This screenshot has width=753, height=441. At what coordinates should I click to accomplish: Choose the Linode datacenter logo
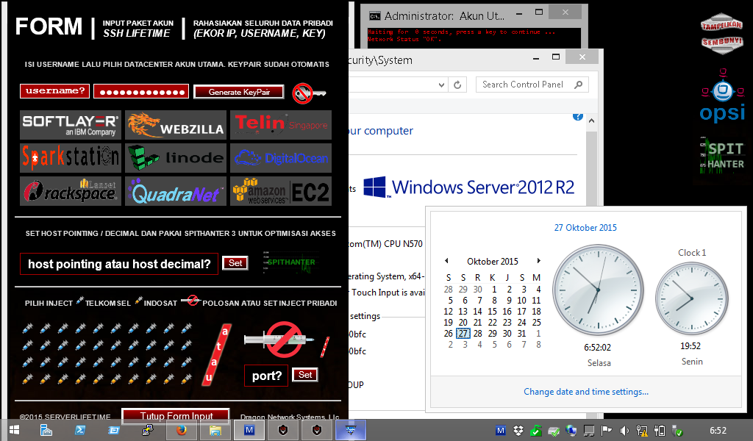[175, 158]
